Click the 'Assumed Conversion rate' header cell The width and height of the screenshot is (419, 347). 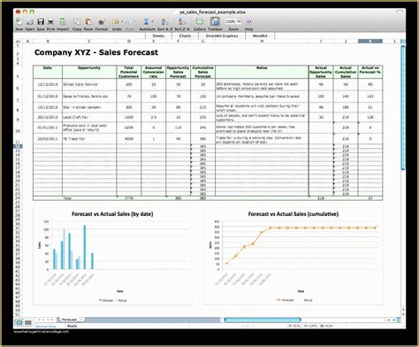(154, 72)
